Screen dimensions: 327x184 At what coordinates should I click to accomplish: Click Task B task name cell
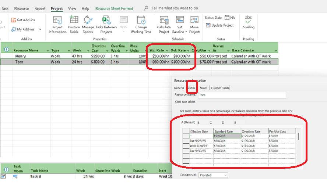pos(52,176)
